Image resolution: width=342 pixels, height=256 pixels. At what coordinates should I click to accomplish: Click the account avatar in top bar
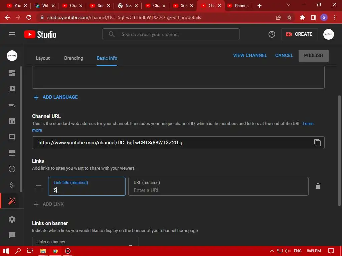[x=329, y=34]
